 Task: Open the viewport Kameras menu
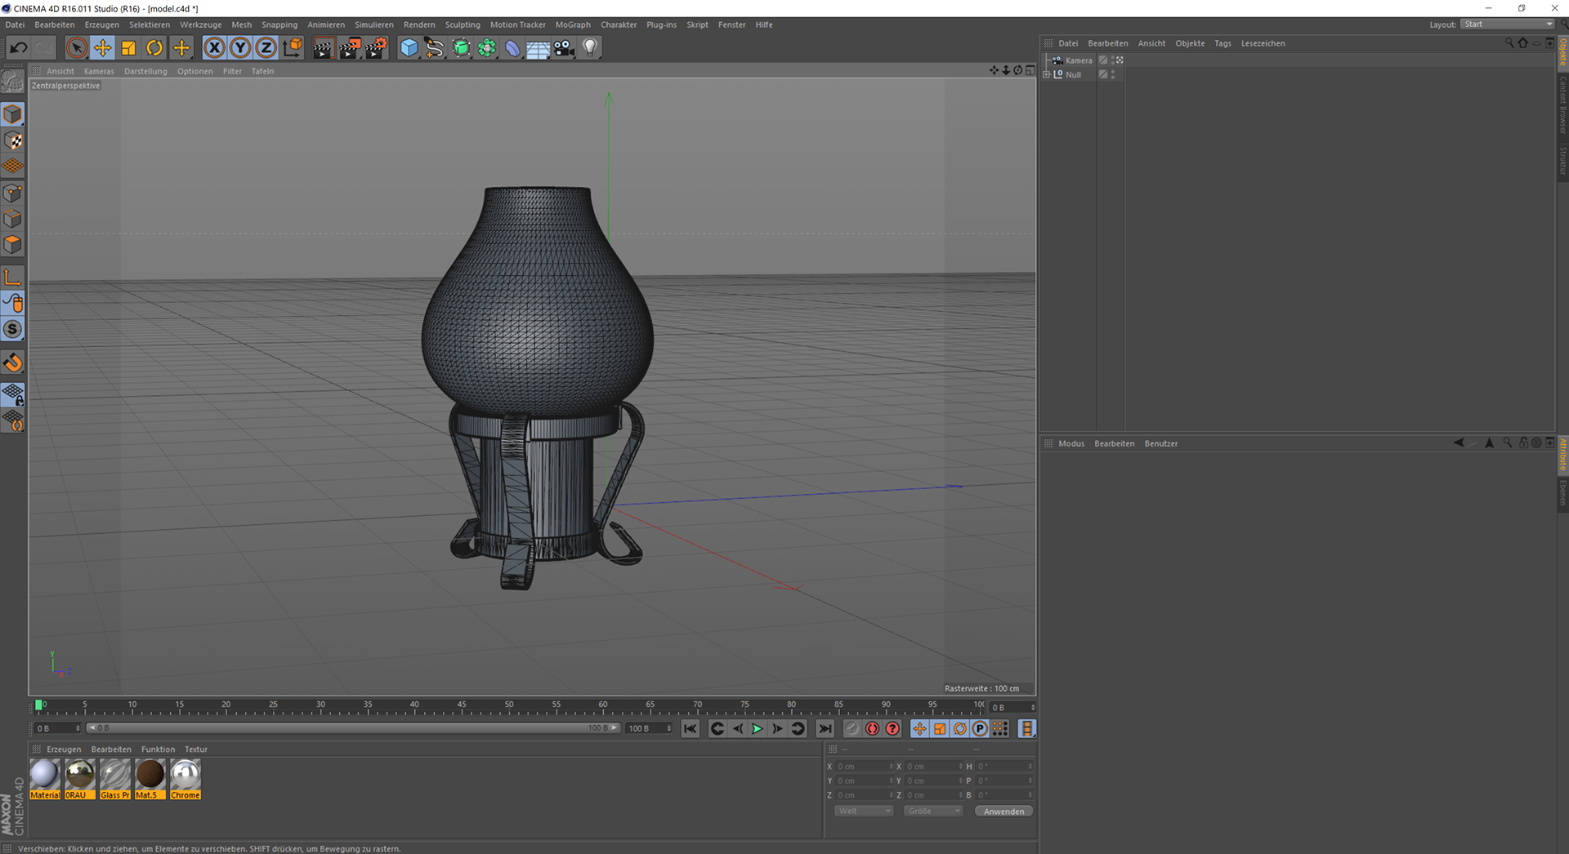coord(99,71)
